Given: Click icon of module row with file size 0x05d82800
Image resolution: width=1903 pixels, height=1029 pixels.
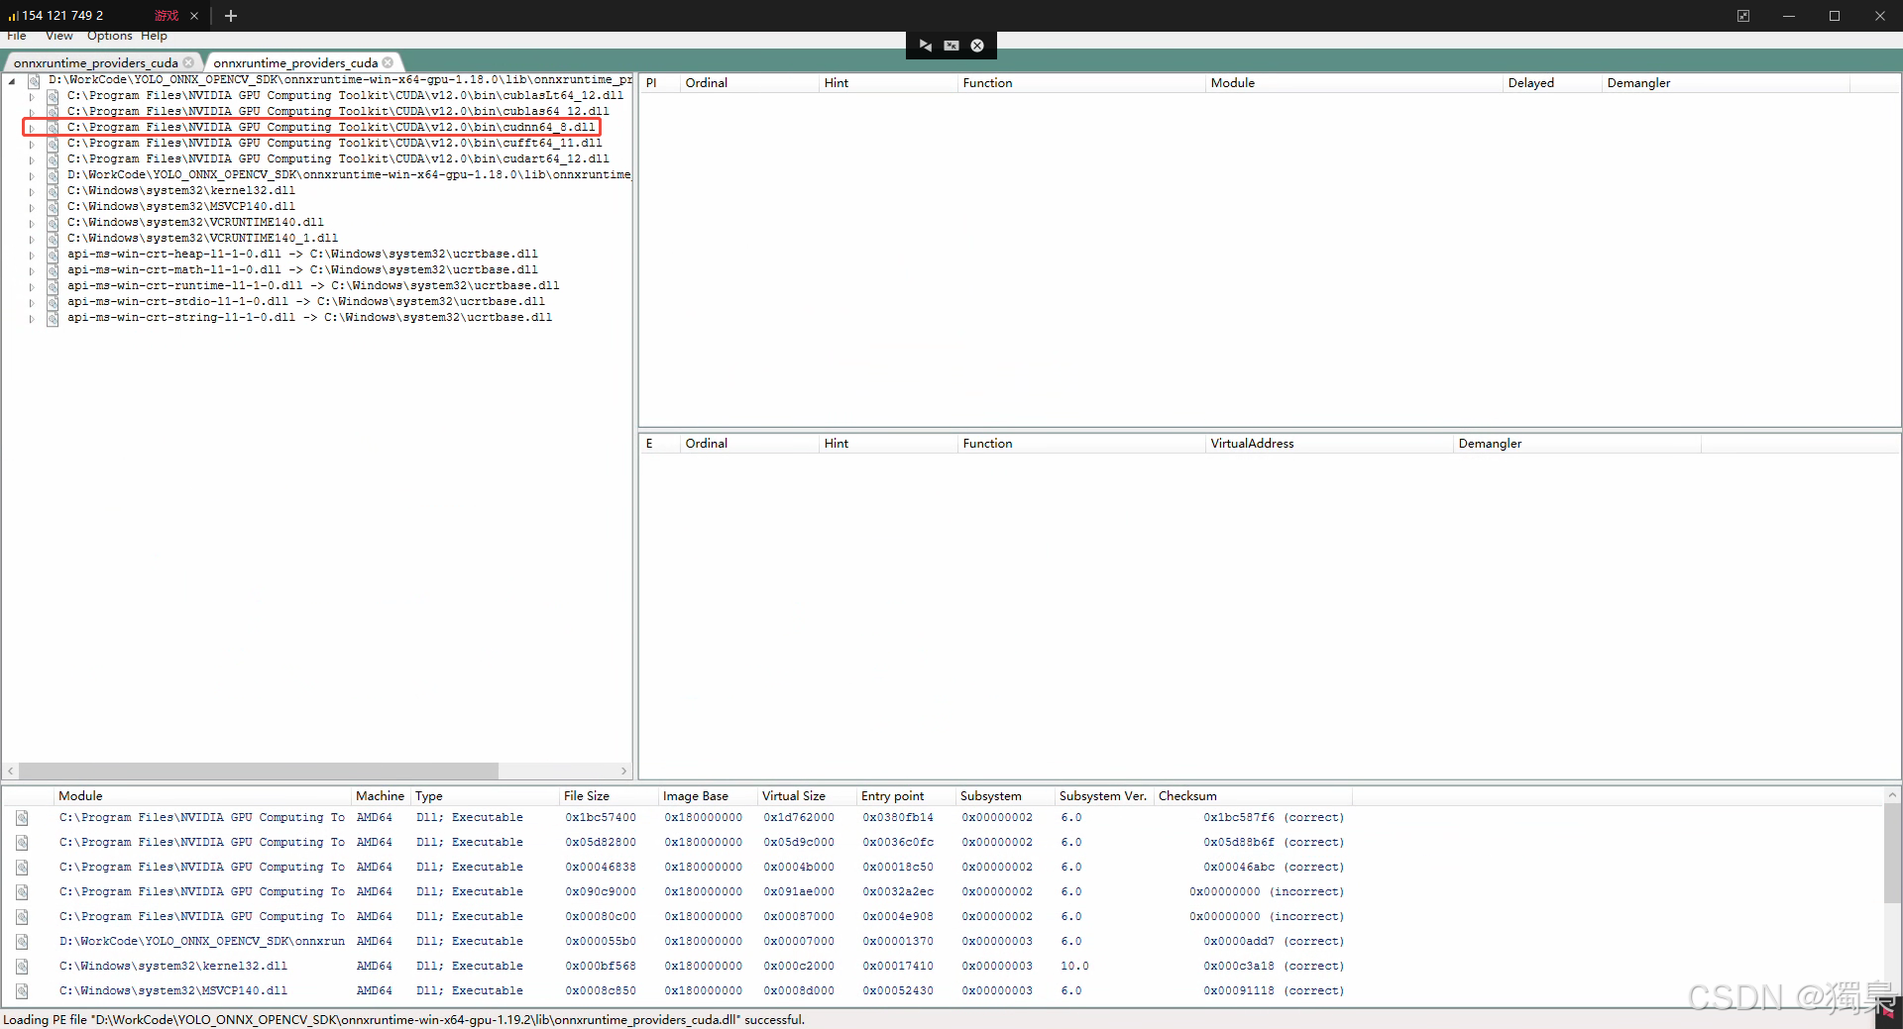Looking at the screenshot, I should (22, 843).
